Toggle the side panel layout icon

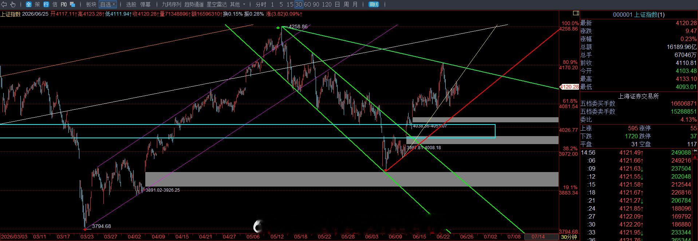point(576,13)
